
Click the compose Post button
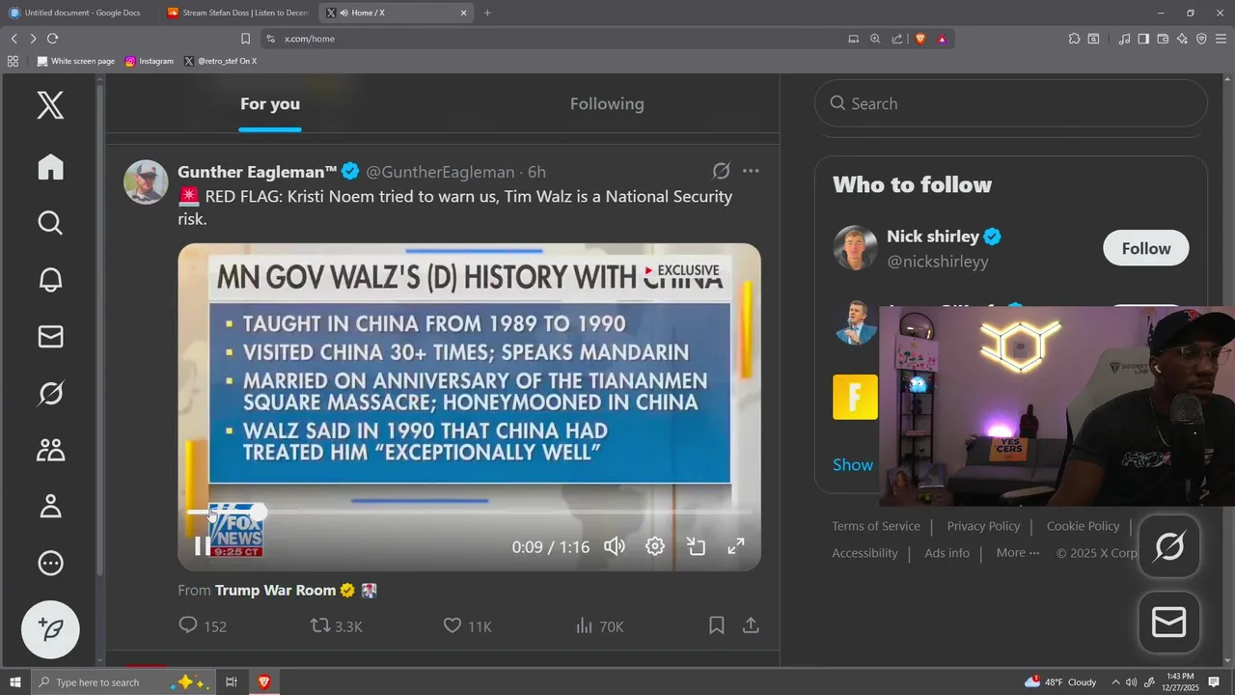[x=50, y=629]
